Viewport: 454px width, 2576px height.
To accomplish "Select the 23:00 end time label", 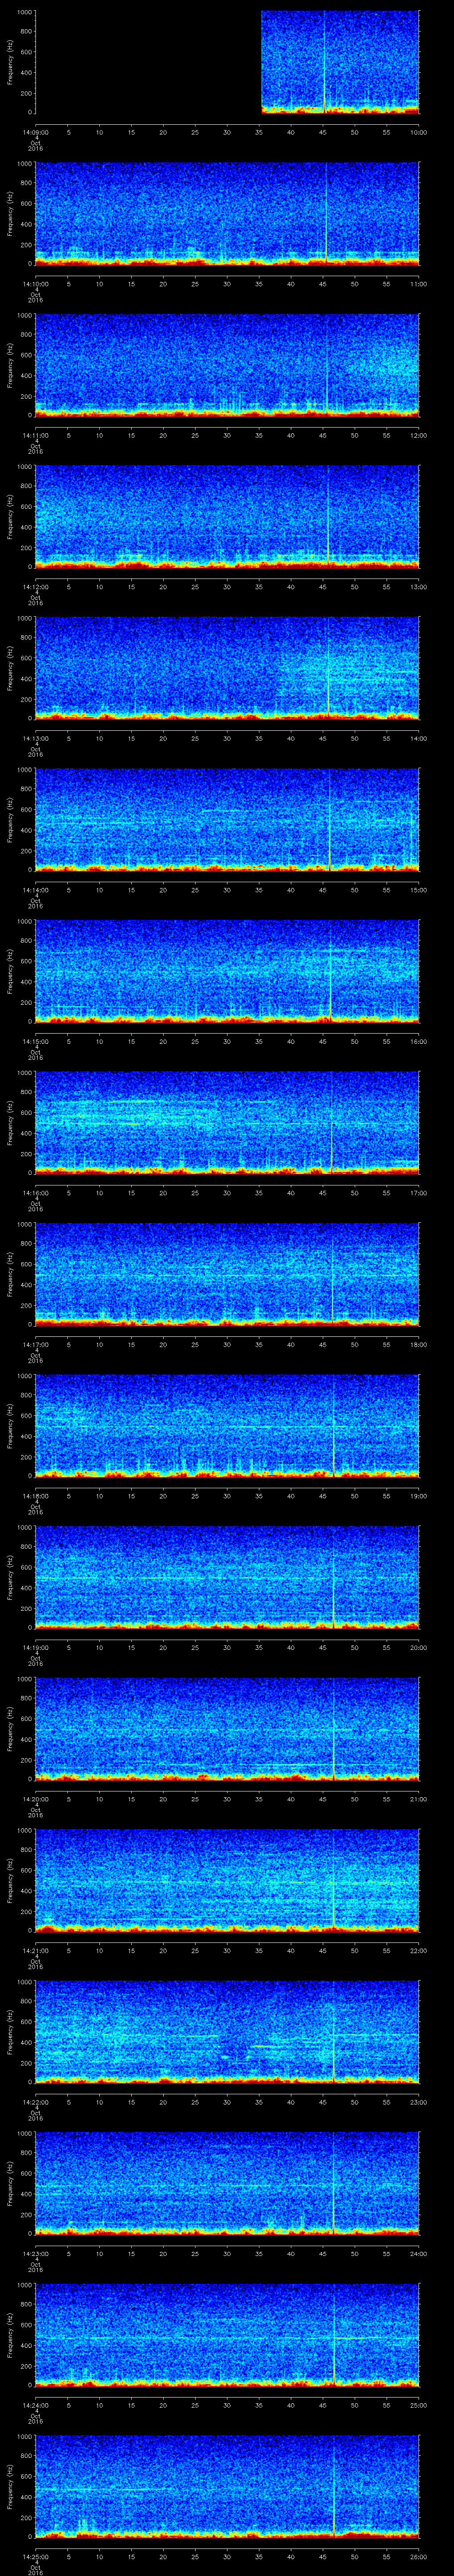I will [x=418, y=2101].
